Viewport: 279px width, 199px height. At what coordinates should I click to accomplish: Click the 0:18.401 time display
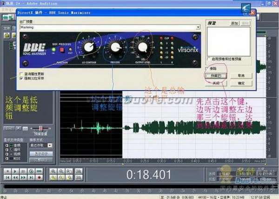(149, 174)
